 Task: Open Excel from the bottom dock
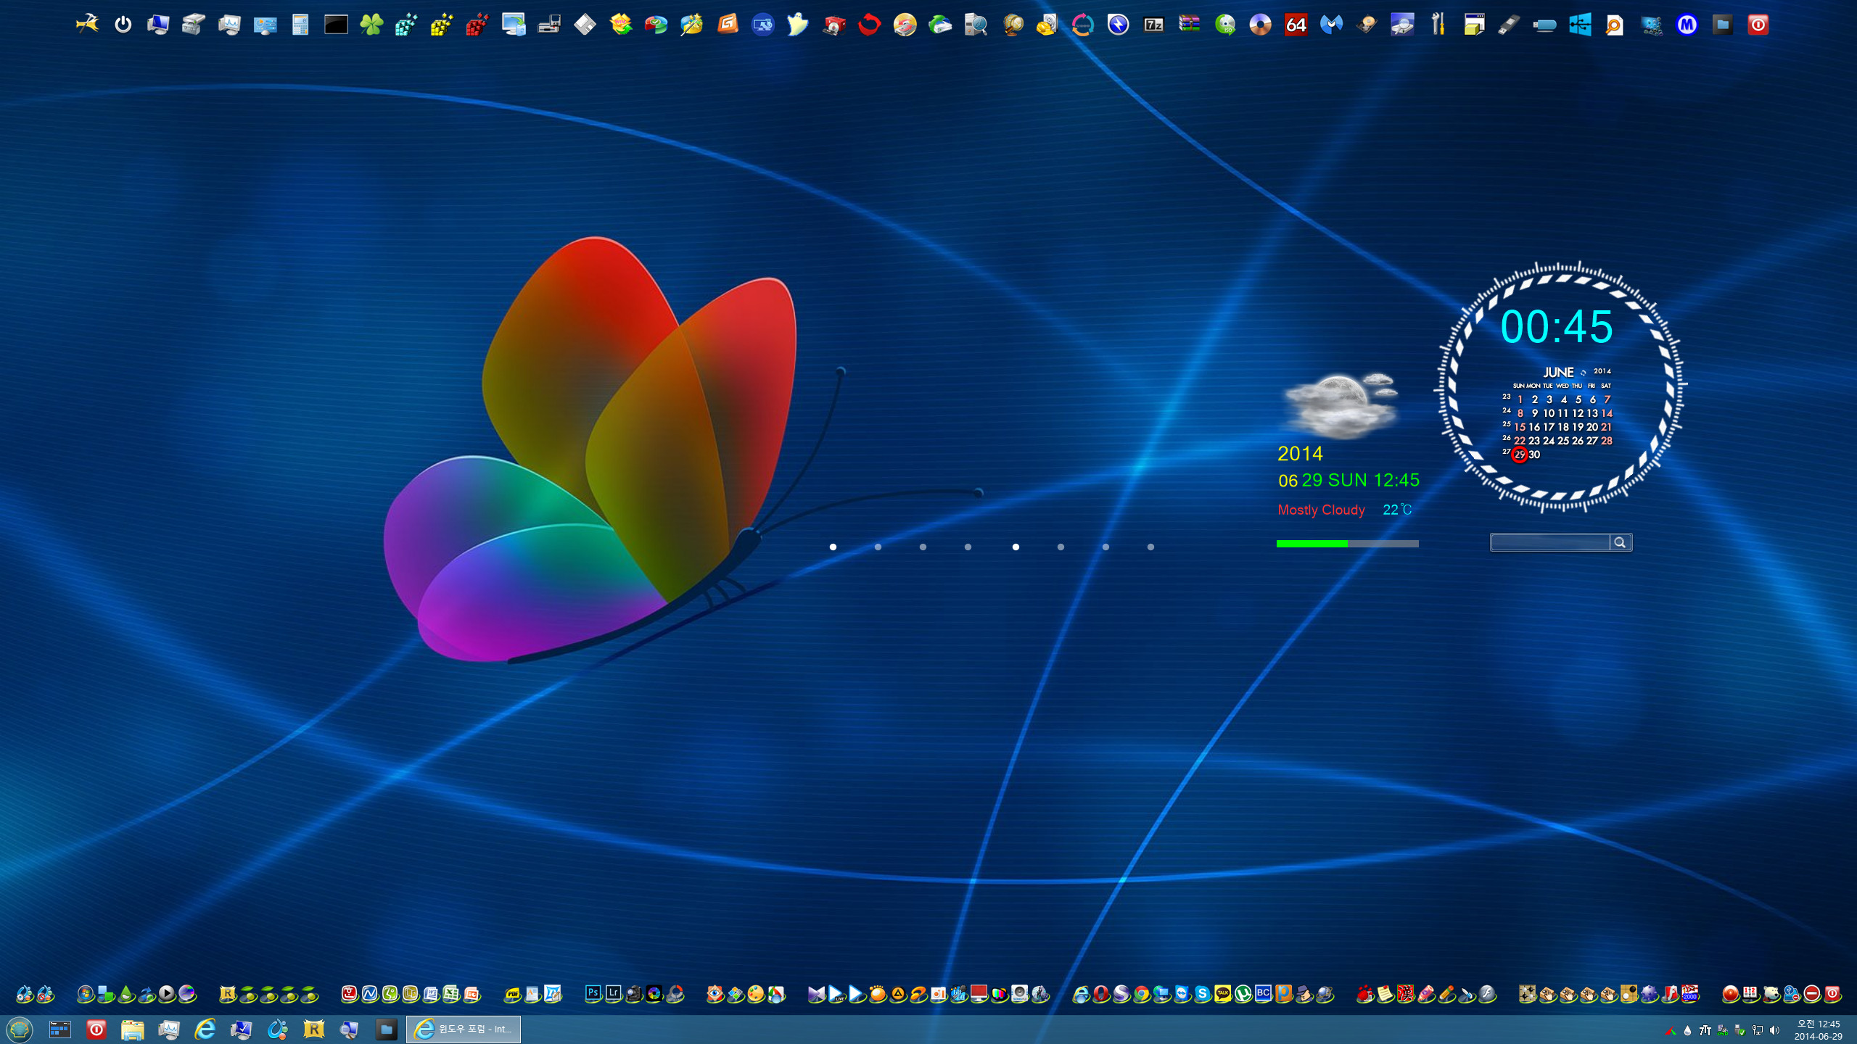(451, 993)
